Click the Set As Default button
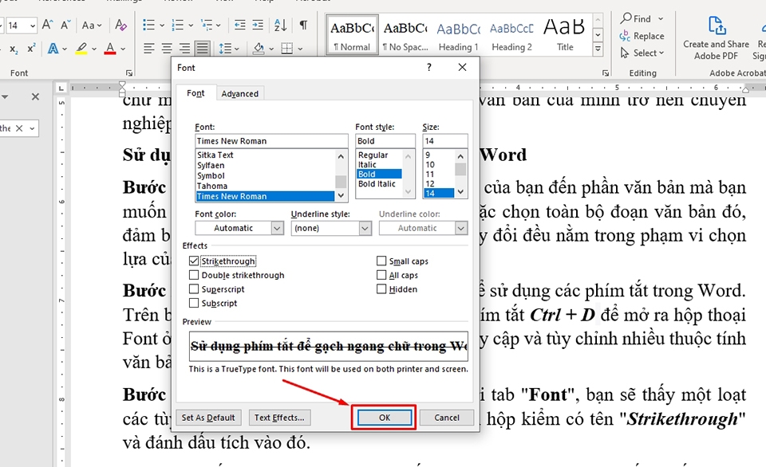 (208, 418)
